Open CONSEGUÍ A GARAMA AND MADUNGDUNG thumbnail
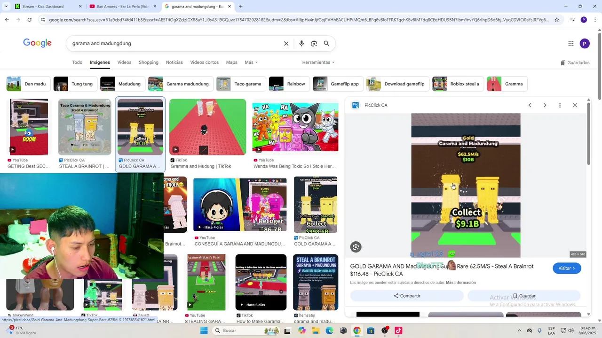The width and height of the screenshot is (602, 338). tap(240, 205)
